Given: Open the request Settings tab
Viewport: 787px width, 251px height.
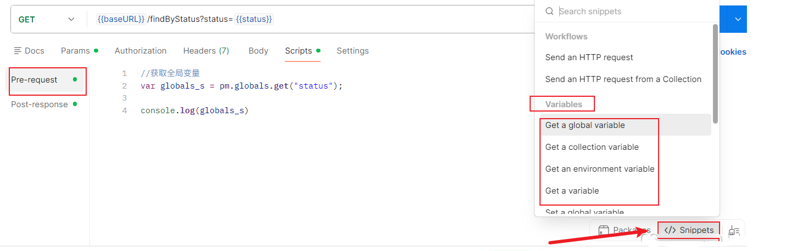Looking at the screenshot, I should [352, 51].
